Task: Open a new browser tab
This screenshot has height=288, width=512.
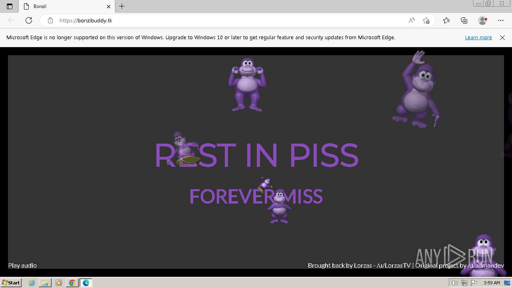Action: coord(122,6)
